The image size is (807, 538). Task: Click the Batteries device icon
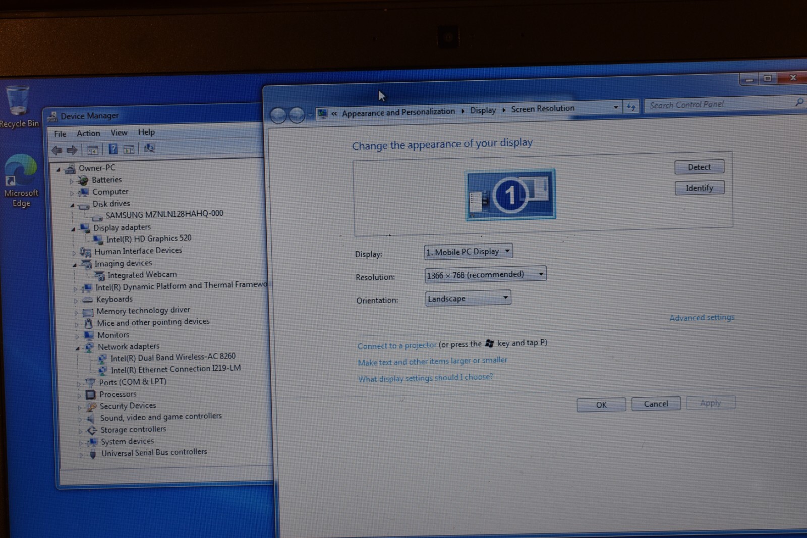[83, 181]
